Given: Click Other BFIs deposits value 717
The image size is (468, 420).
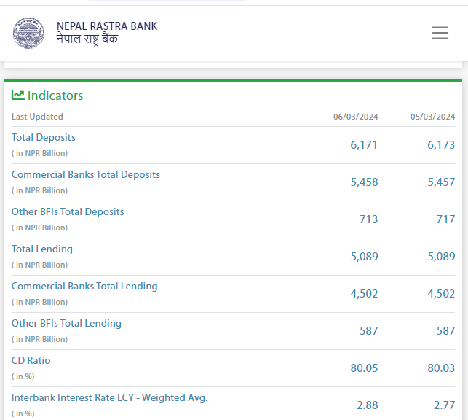Looking at the screenshot, I should coord(445,219).
